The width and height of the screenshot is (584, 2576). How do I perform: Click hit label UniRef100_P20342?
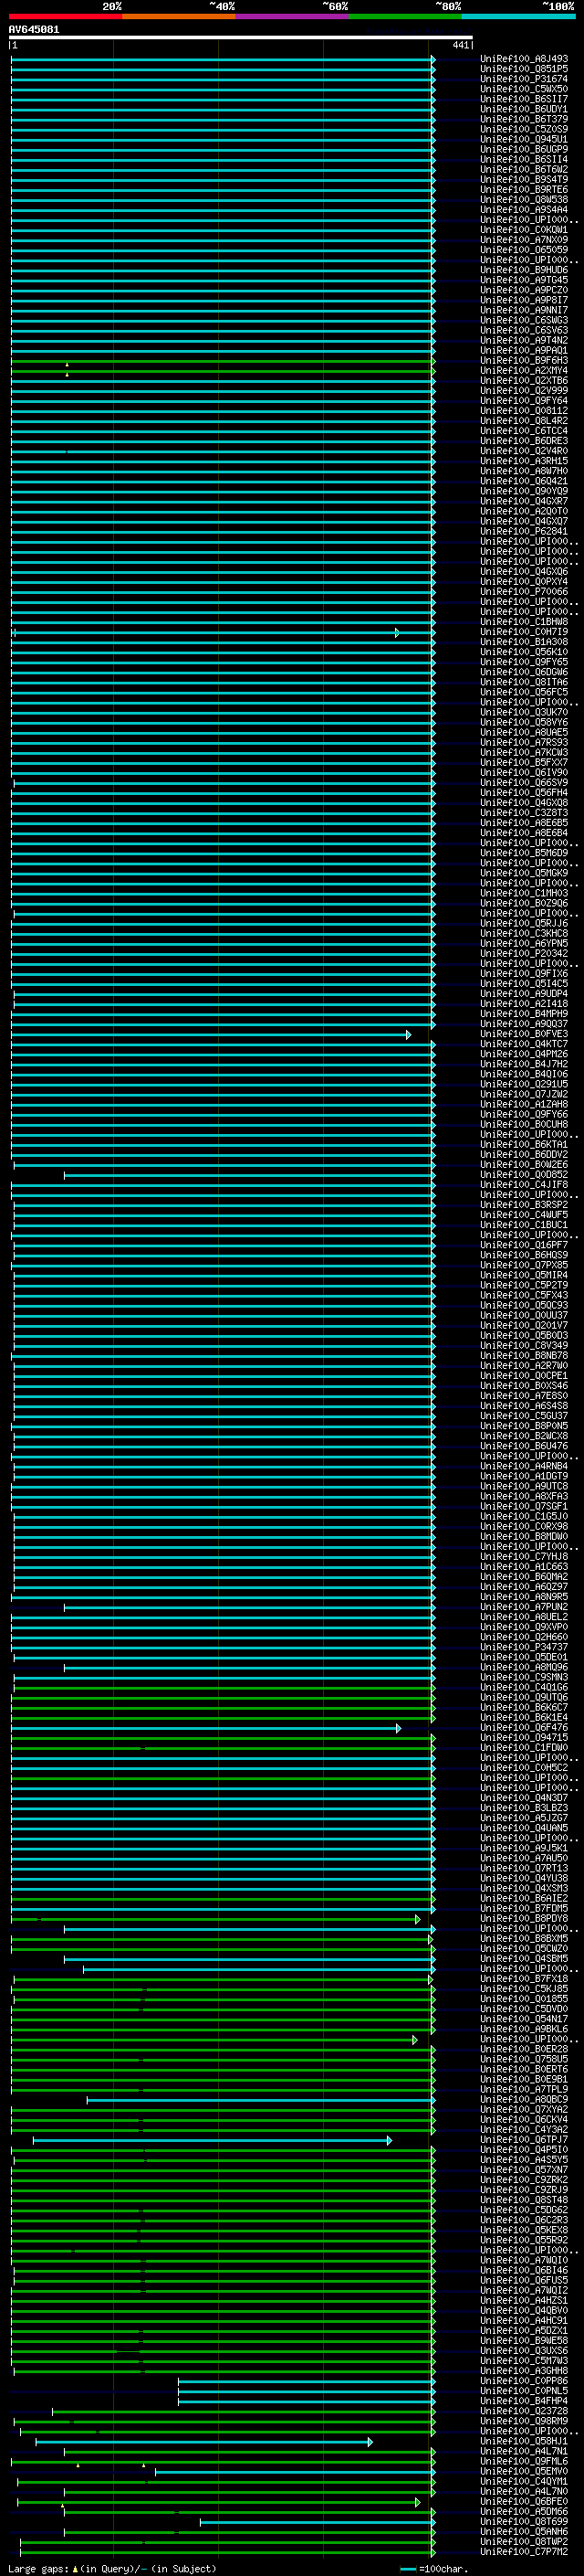click(x=524, y=953)
